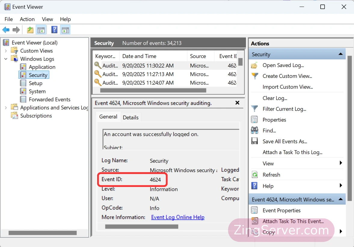
Task: Close the event preview pane
Action: click(237, 103)
